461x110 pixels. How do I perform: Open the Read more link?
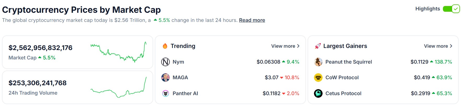pyautogui.click(x=252, y=20)
